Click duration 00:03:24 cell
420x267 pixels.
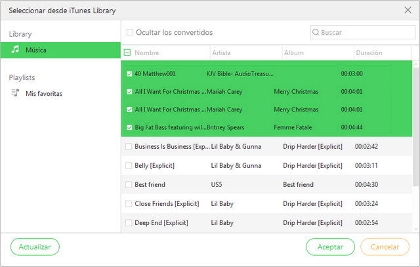(366, 204)
